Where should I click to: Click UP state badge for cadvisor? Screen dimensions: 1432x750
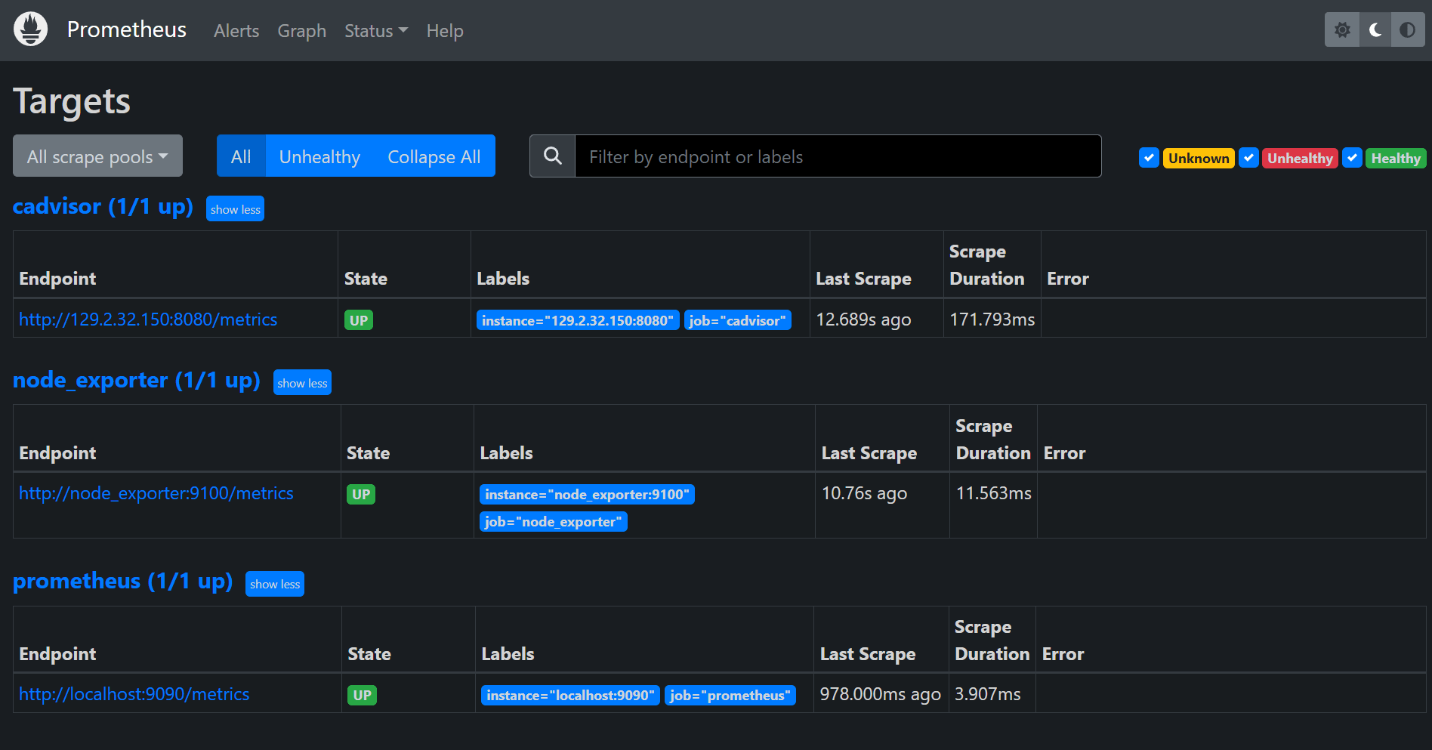coord(359,320)
